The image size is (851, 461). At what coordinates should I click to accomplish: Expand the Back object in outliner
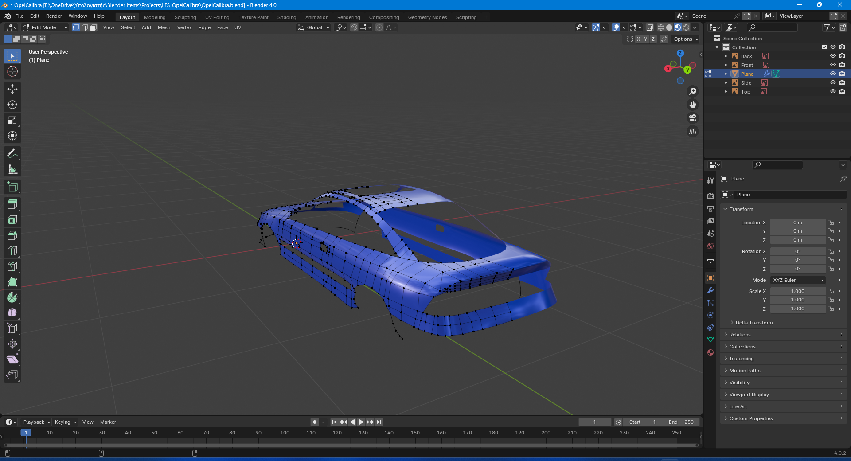tap(726, 56)
